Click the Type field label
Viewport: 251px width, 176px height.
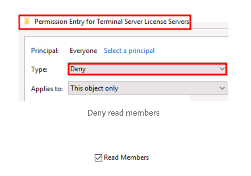tap(39, 69)
